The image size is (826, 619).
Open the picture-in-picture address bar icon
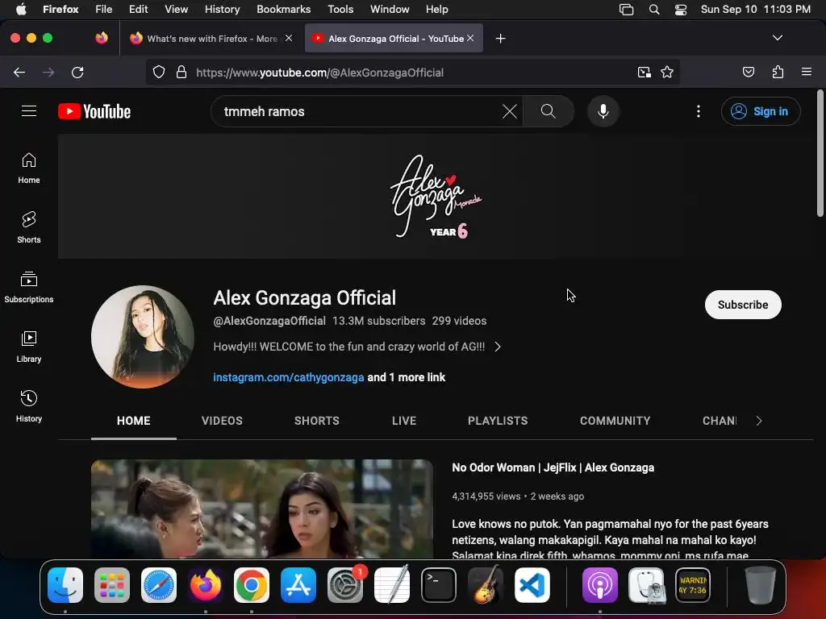coord(644,72)
